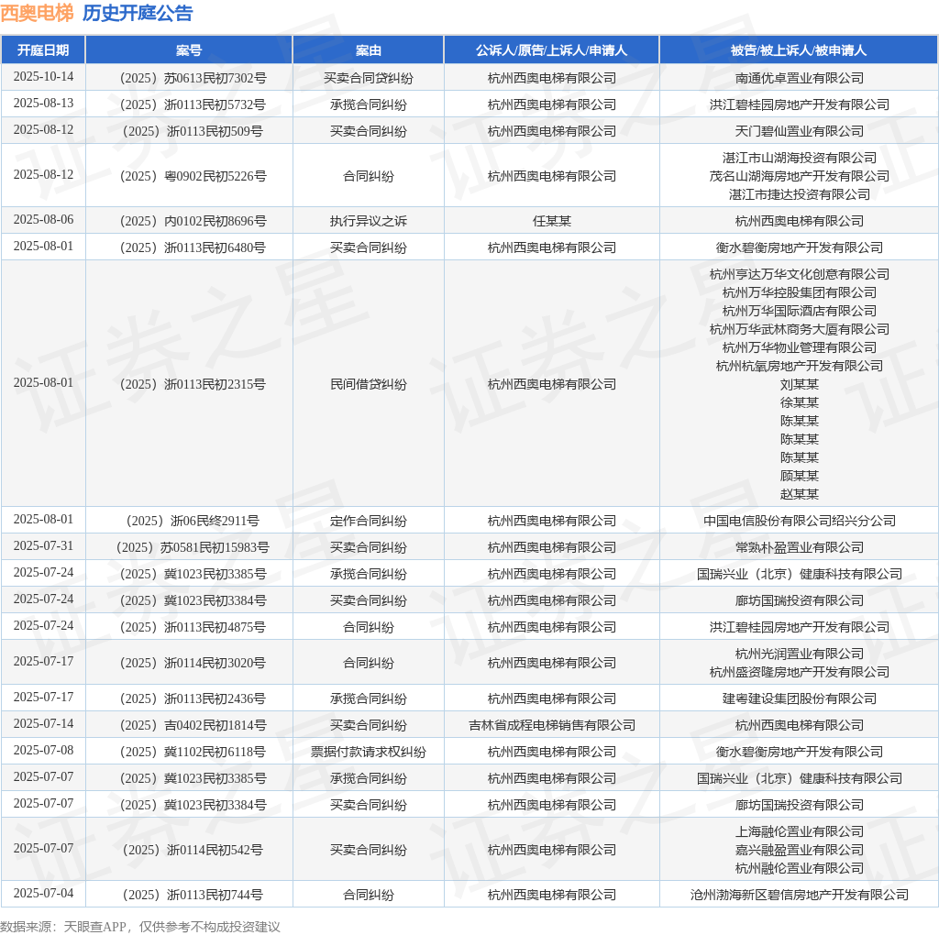Click the 执行异议之诉 cause cell
The width and height of the screenshot is (939, 935).
tap(369, 221)
